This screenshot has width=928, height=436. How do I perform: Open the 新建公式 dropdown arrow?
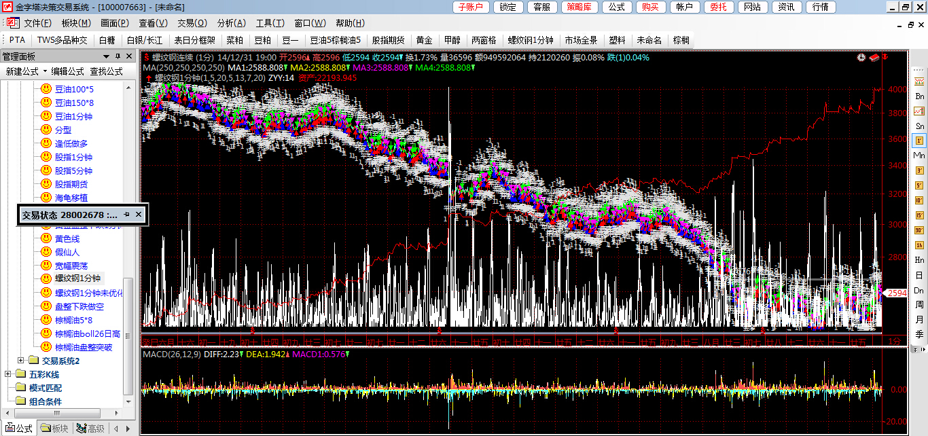(x=45, y=71)
